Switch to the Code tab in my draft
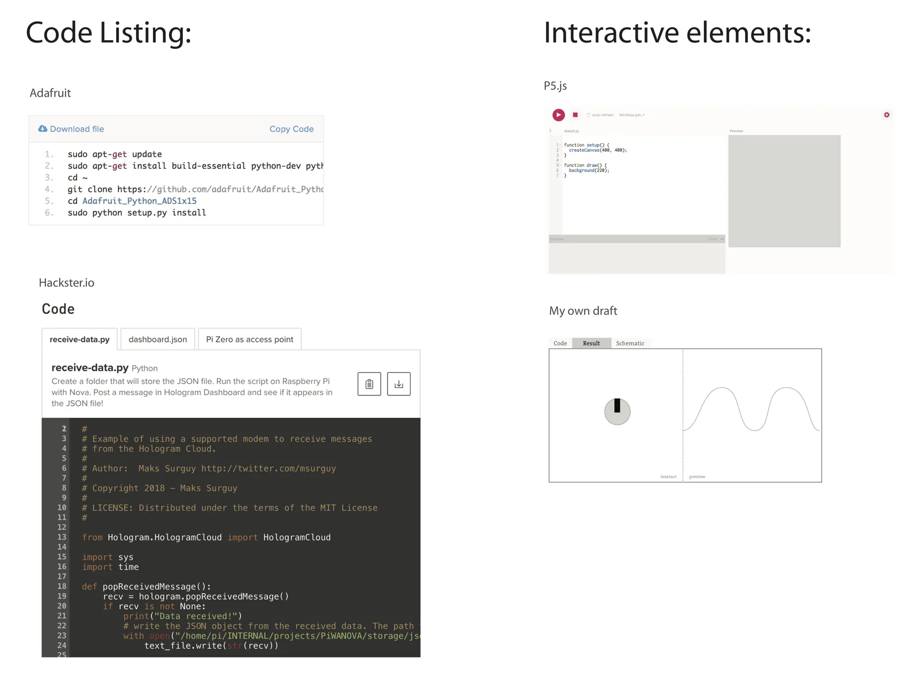Image resolution: width=920 pixels, height=700 pixels. pyautogui.click(x=560, y=343)
